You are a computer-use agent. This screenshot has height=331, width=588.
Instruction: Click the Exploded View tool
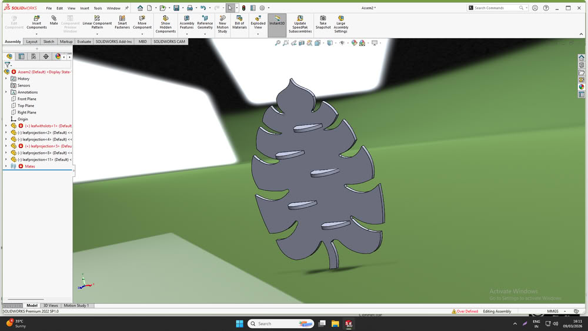click(258, 22)
